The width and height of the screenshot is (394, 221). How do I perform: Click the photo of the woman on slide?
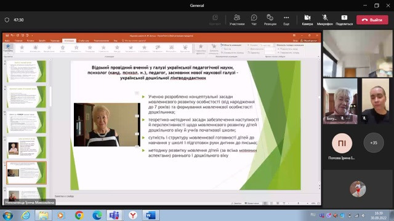[x=107, y=125]
